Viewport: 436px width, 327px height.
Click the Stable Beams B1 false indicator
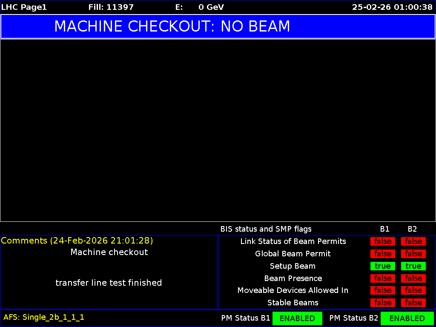(x=382, y=303)
